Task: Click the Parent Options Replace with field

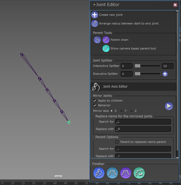Action: pyautogui.click(x=143, y=156)
